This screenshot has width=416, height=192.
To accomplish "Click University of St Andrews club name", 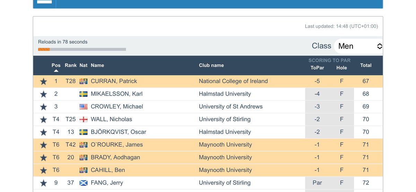I will tap(231, 107).
